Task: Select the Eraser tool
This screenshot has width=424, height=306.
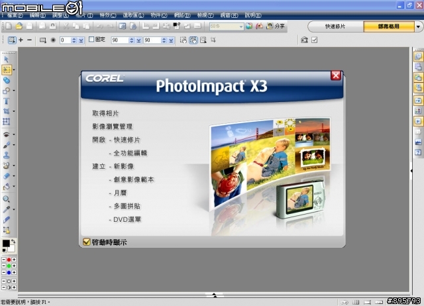Action: coord(6,176)
